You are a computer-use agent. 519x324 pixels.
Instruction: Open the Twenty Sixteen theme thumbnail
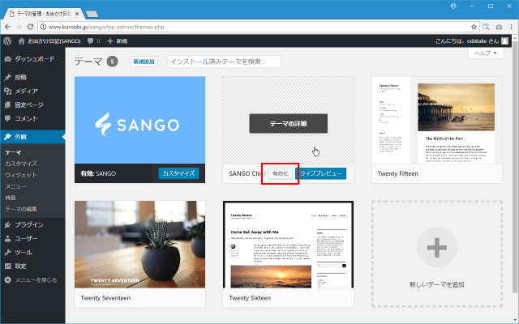(x=288, y=245)
